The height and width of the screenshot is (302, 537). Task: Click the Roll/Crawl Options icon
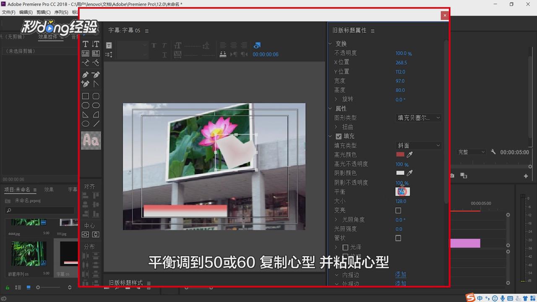click(109, 55)
